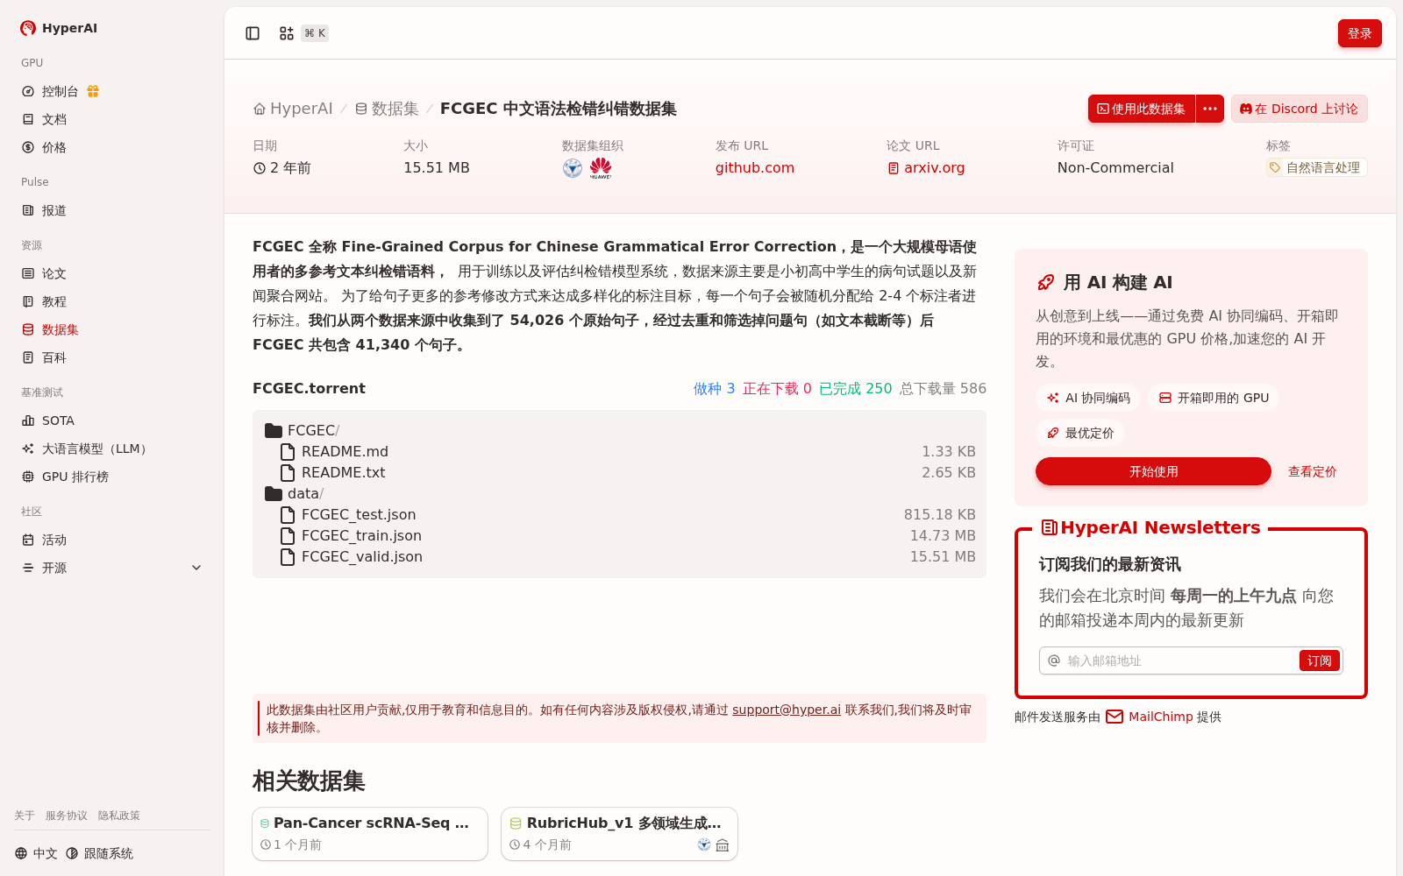This screenshot has height=876, width=1403.
Task: Select README.md file row
Action: point(619,451)
